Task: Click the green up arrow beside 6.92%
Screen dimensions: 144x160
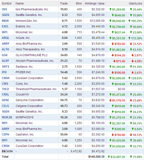Action: (133, 129)
